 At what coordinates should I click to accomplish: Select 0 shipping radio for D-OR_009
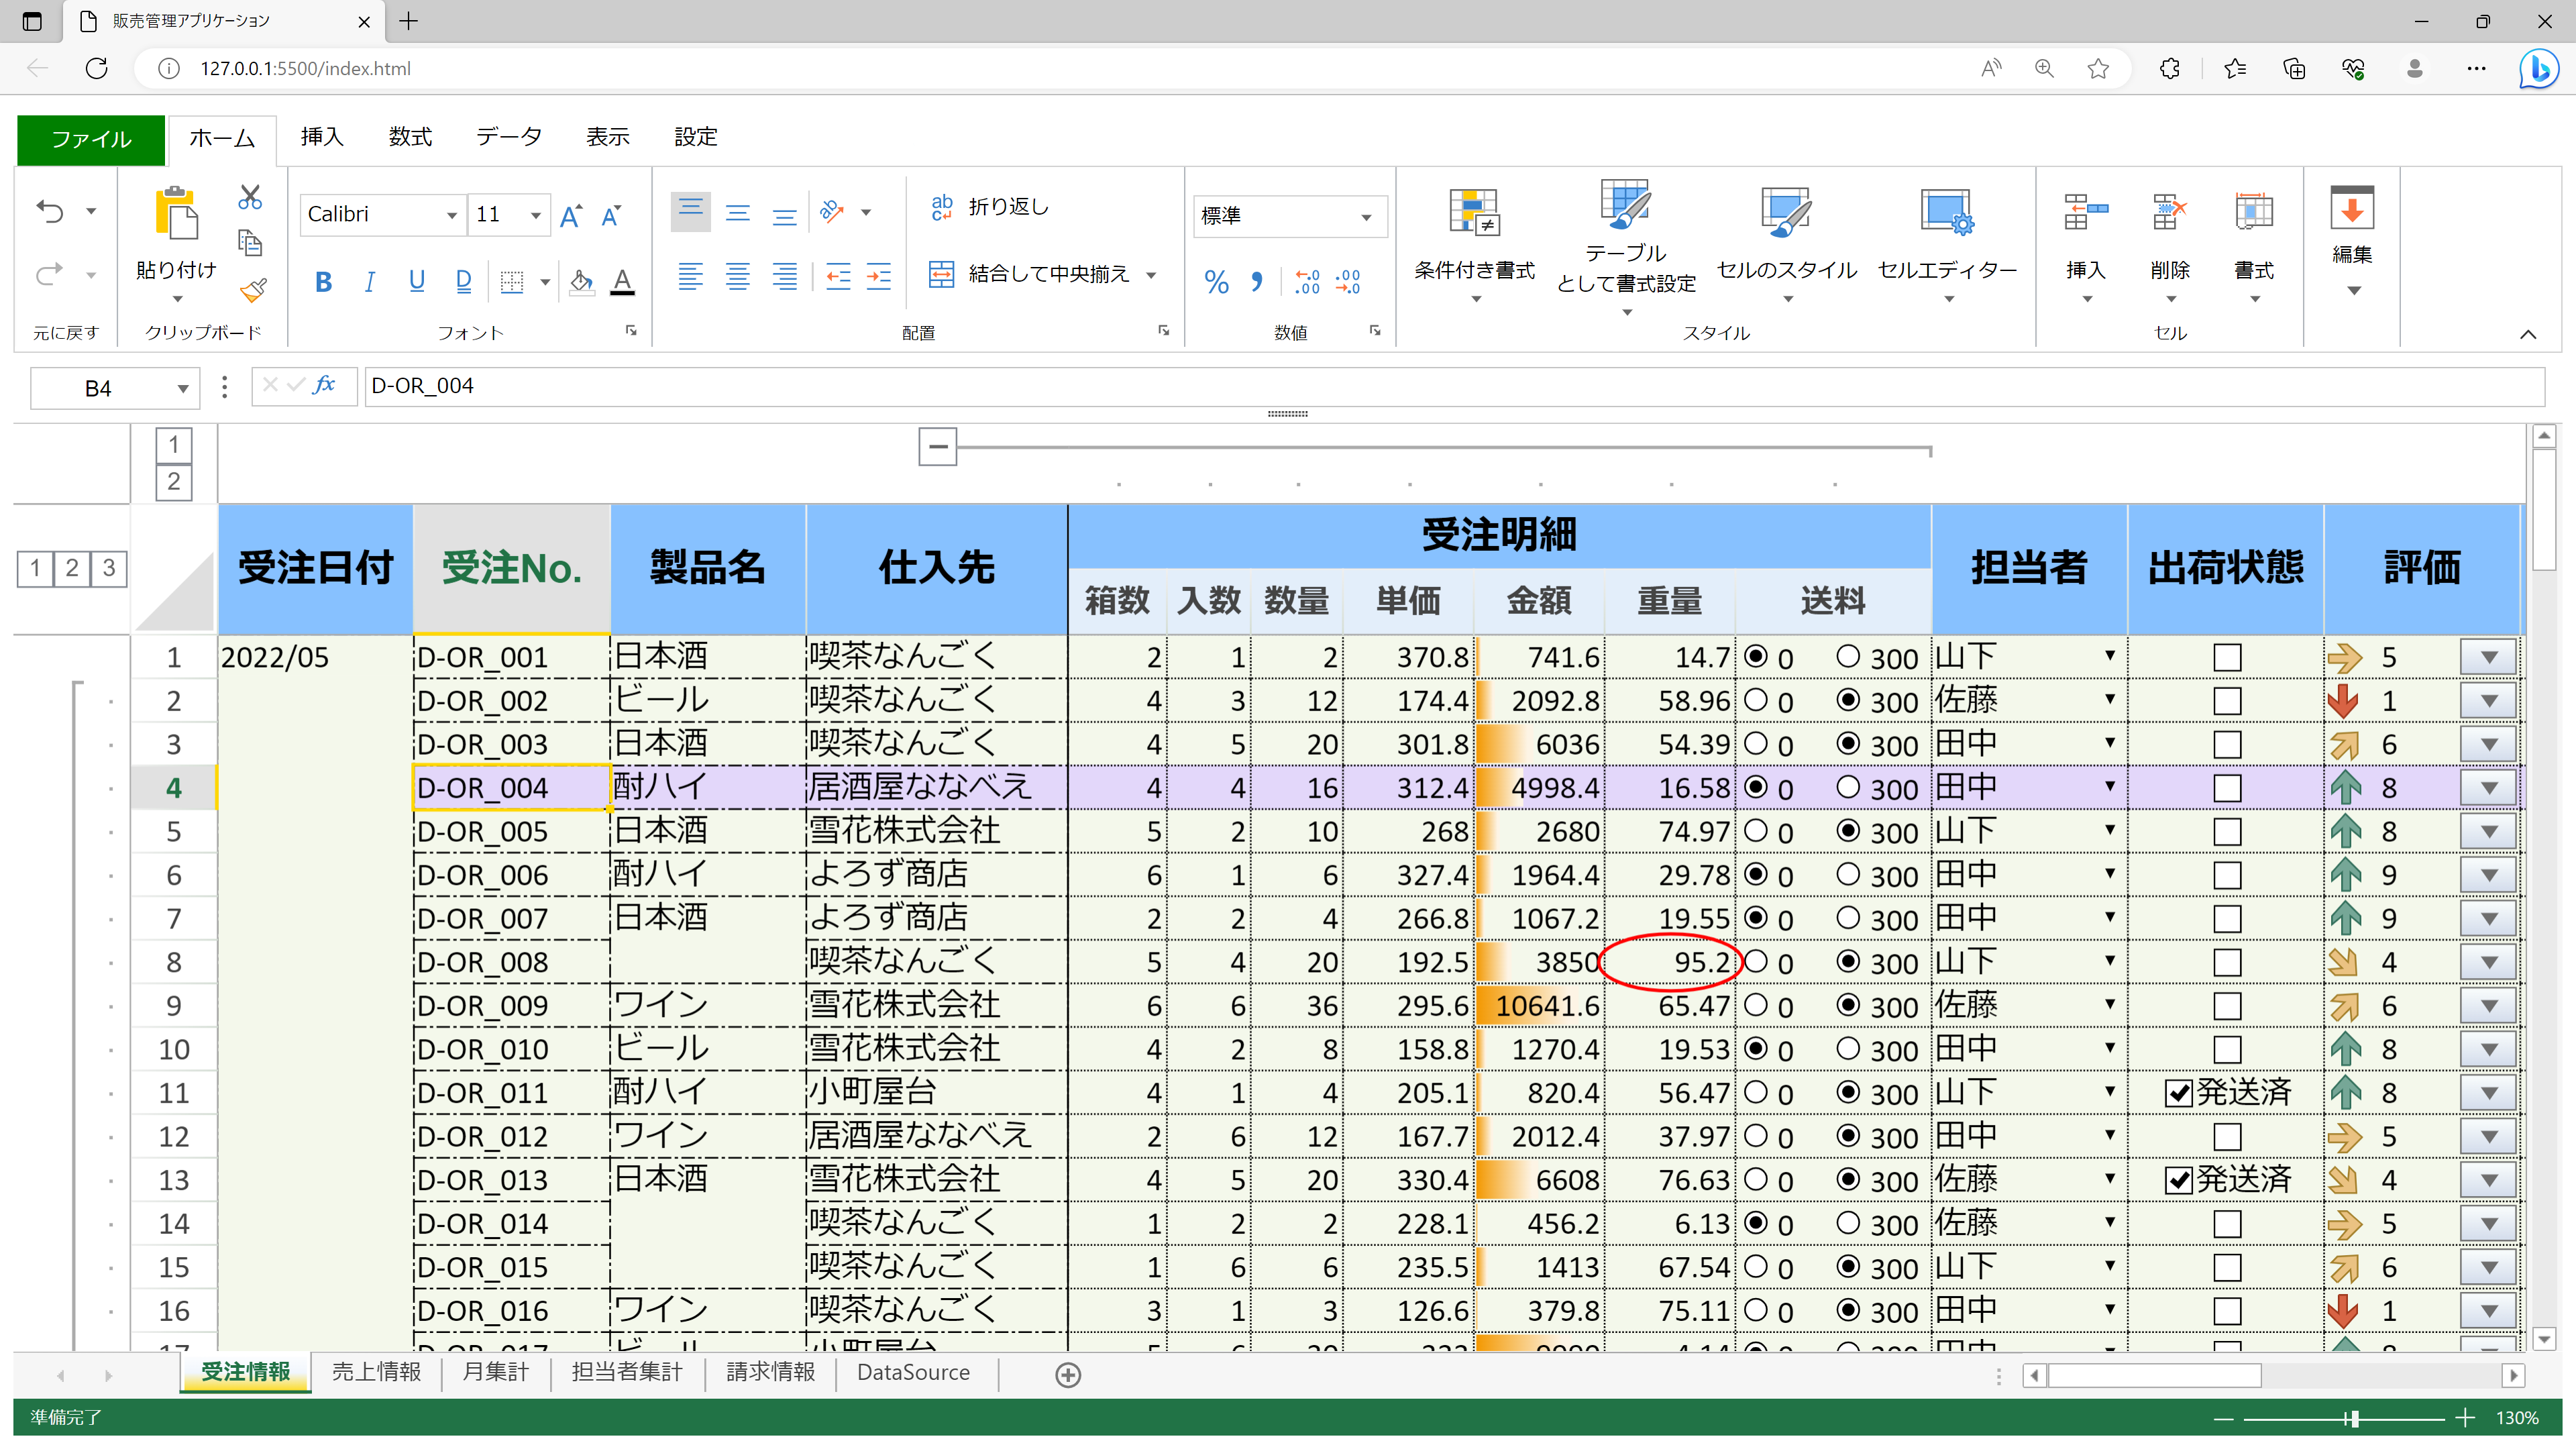click(x=1755, y=1004)
